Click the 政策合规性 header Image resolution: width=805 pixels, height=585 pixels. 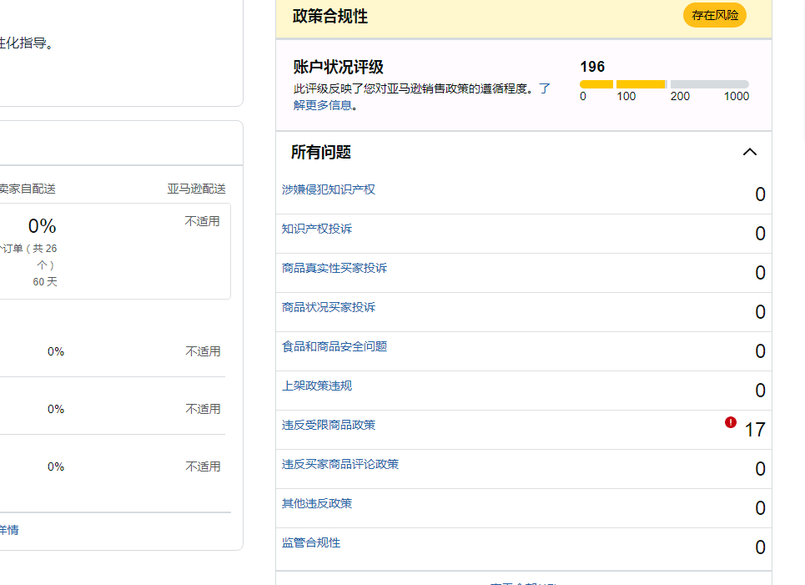tap(330, 17)
